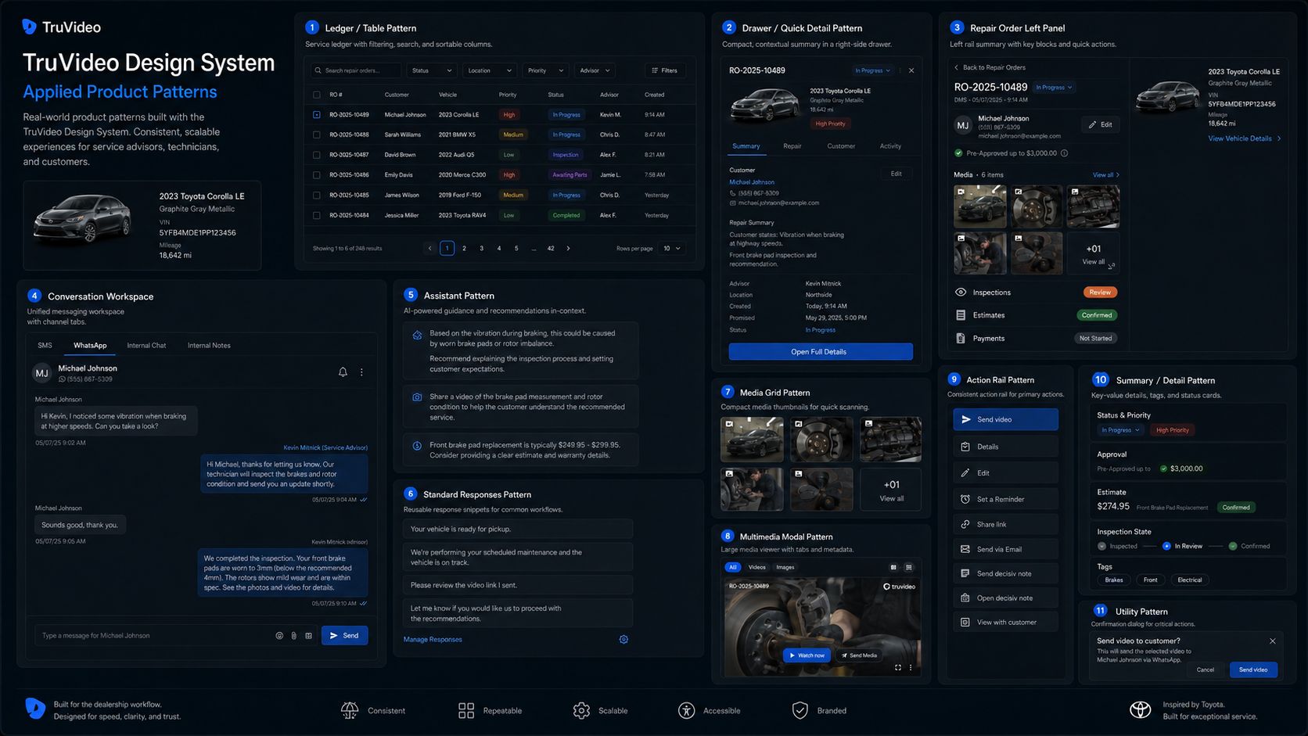The width and height of the screenshot is (1308, 736).
Task: Switch to the SMS channel tab
Action: (x=45, y=346)
